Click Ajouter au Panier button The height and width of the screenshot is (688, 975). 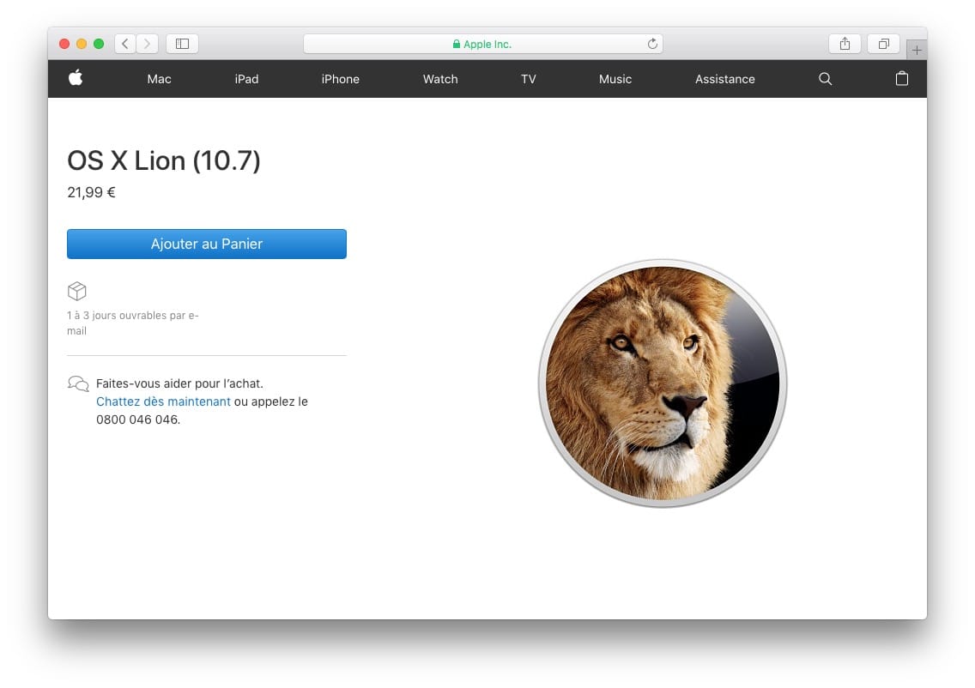click(207, 244)
